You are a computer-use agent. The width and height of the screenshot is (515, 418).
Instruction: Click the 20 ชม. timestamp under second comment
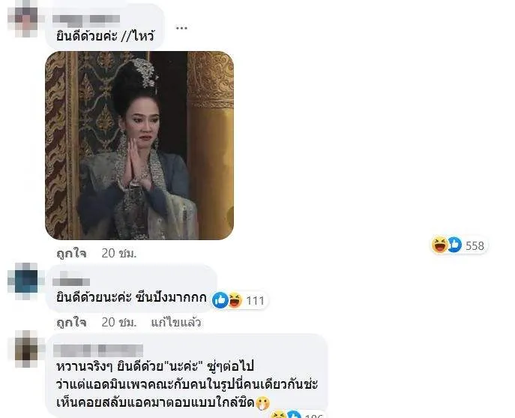(119, 322)
